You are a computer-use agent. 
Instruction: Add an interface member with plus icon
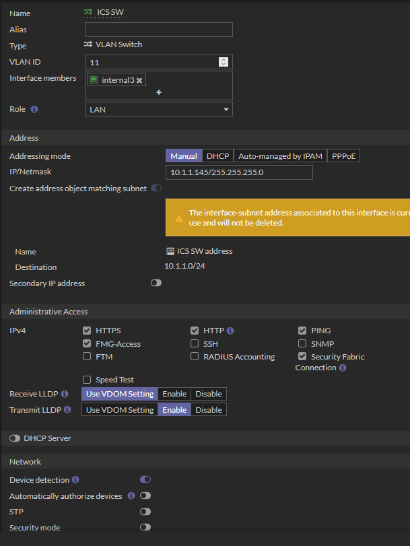159,93
